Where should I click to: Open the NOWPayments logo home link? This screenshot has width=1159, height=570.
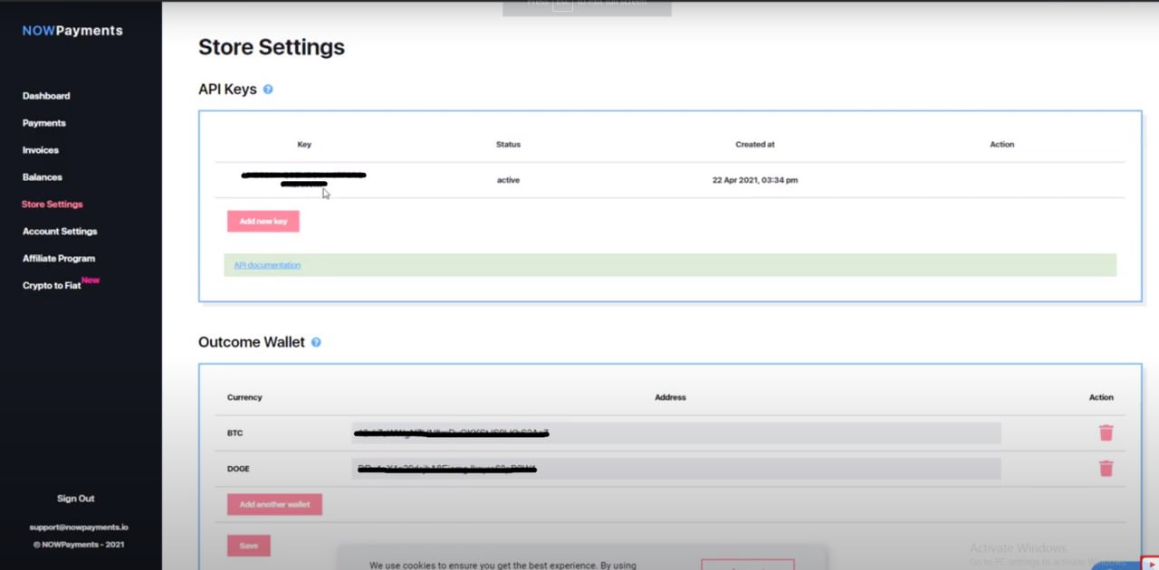tap(72, 31)
